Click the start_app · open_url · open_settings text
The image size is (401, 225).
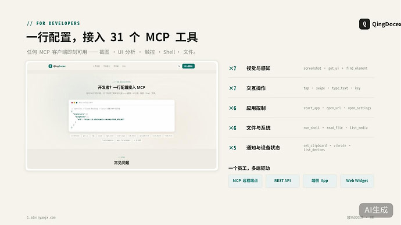pyautogui.click(x=337, y=108)
